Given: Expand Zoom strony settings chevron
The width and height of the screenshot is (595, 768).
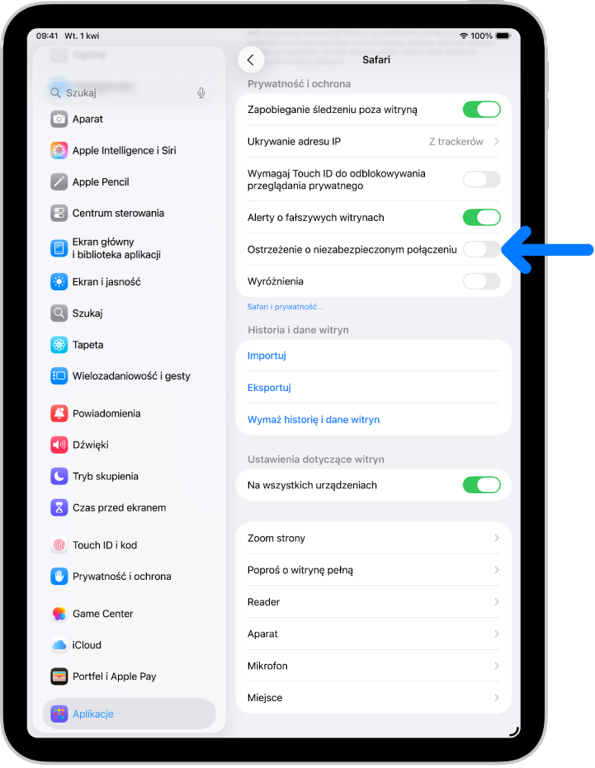Looking at the screenshot, I should click(497, 539).
